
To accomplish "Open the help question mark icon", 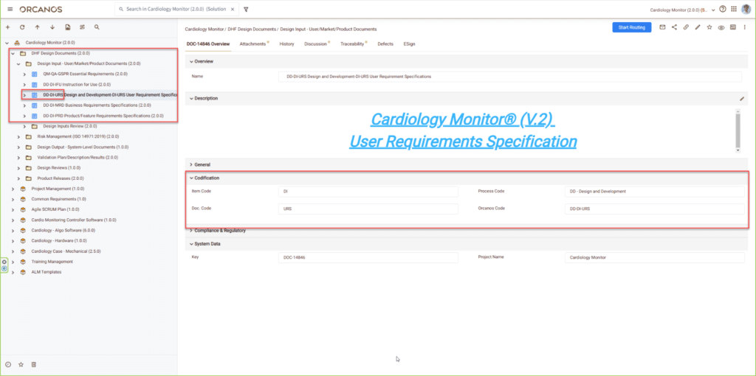I will tap(722, 9).
